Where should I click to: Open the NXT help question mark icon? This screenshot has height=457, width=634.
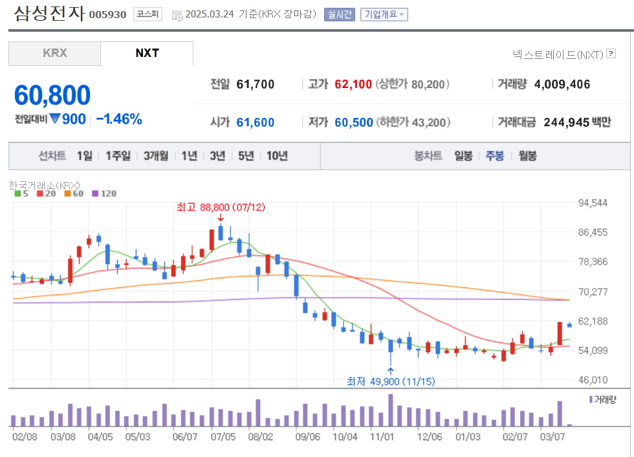pos(611,53)
